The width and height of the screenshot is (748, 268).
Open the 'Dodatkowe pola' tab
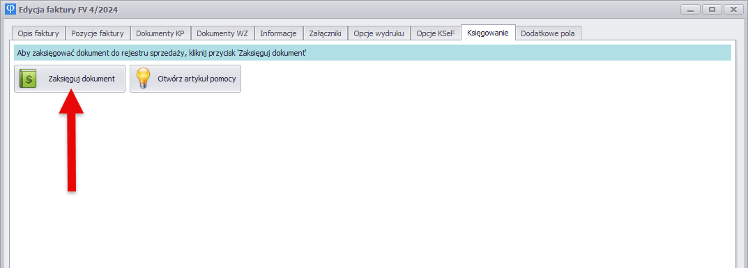click(548, 34)
